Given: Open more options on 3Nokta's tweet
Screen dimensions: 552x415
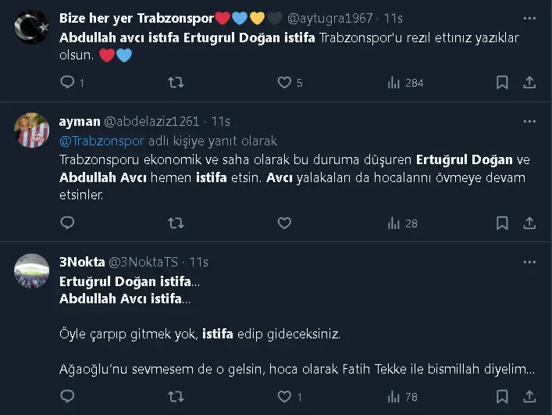Looking at the screenshot, I should [529, 262].
